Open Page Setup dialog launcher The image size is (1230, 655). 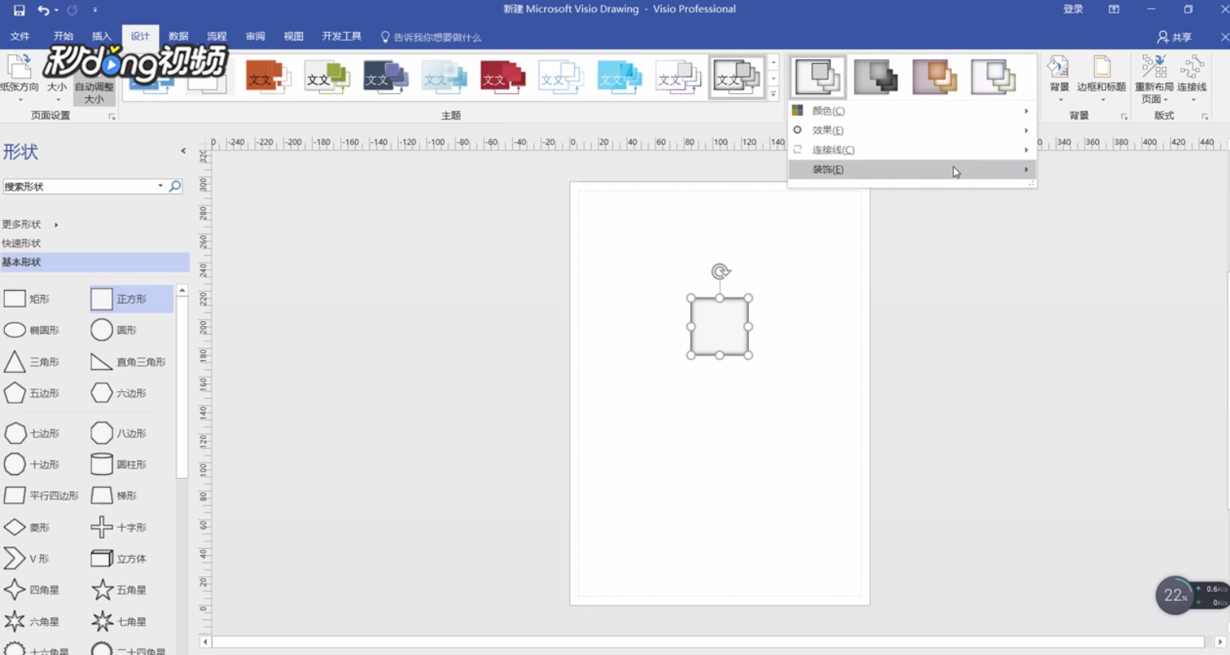coord(112,116)
